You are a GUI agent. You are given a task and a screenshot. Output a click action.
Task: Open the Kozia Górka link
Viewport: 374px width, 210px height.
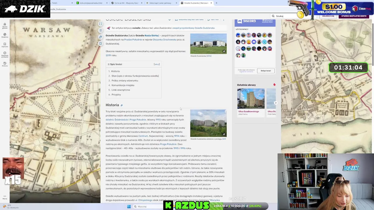(151, 36)
